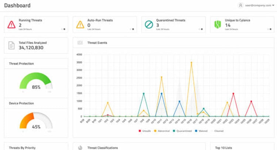Click the Abnormal data point at 2500
This screenshot has width=277, height=150.
click(161, 77)
